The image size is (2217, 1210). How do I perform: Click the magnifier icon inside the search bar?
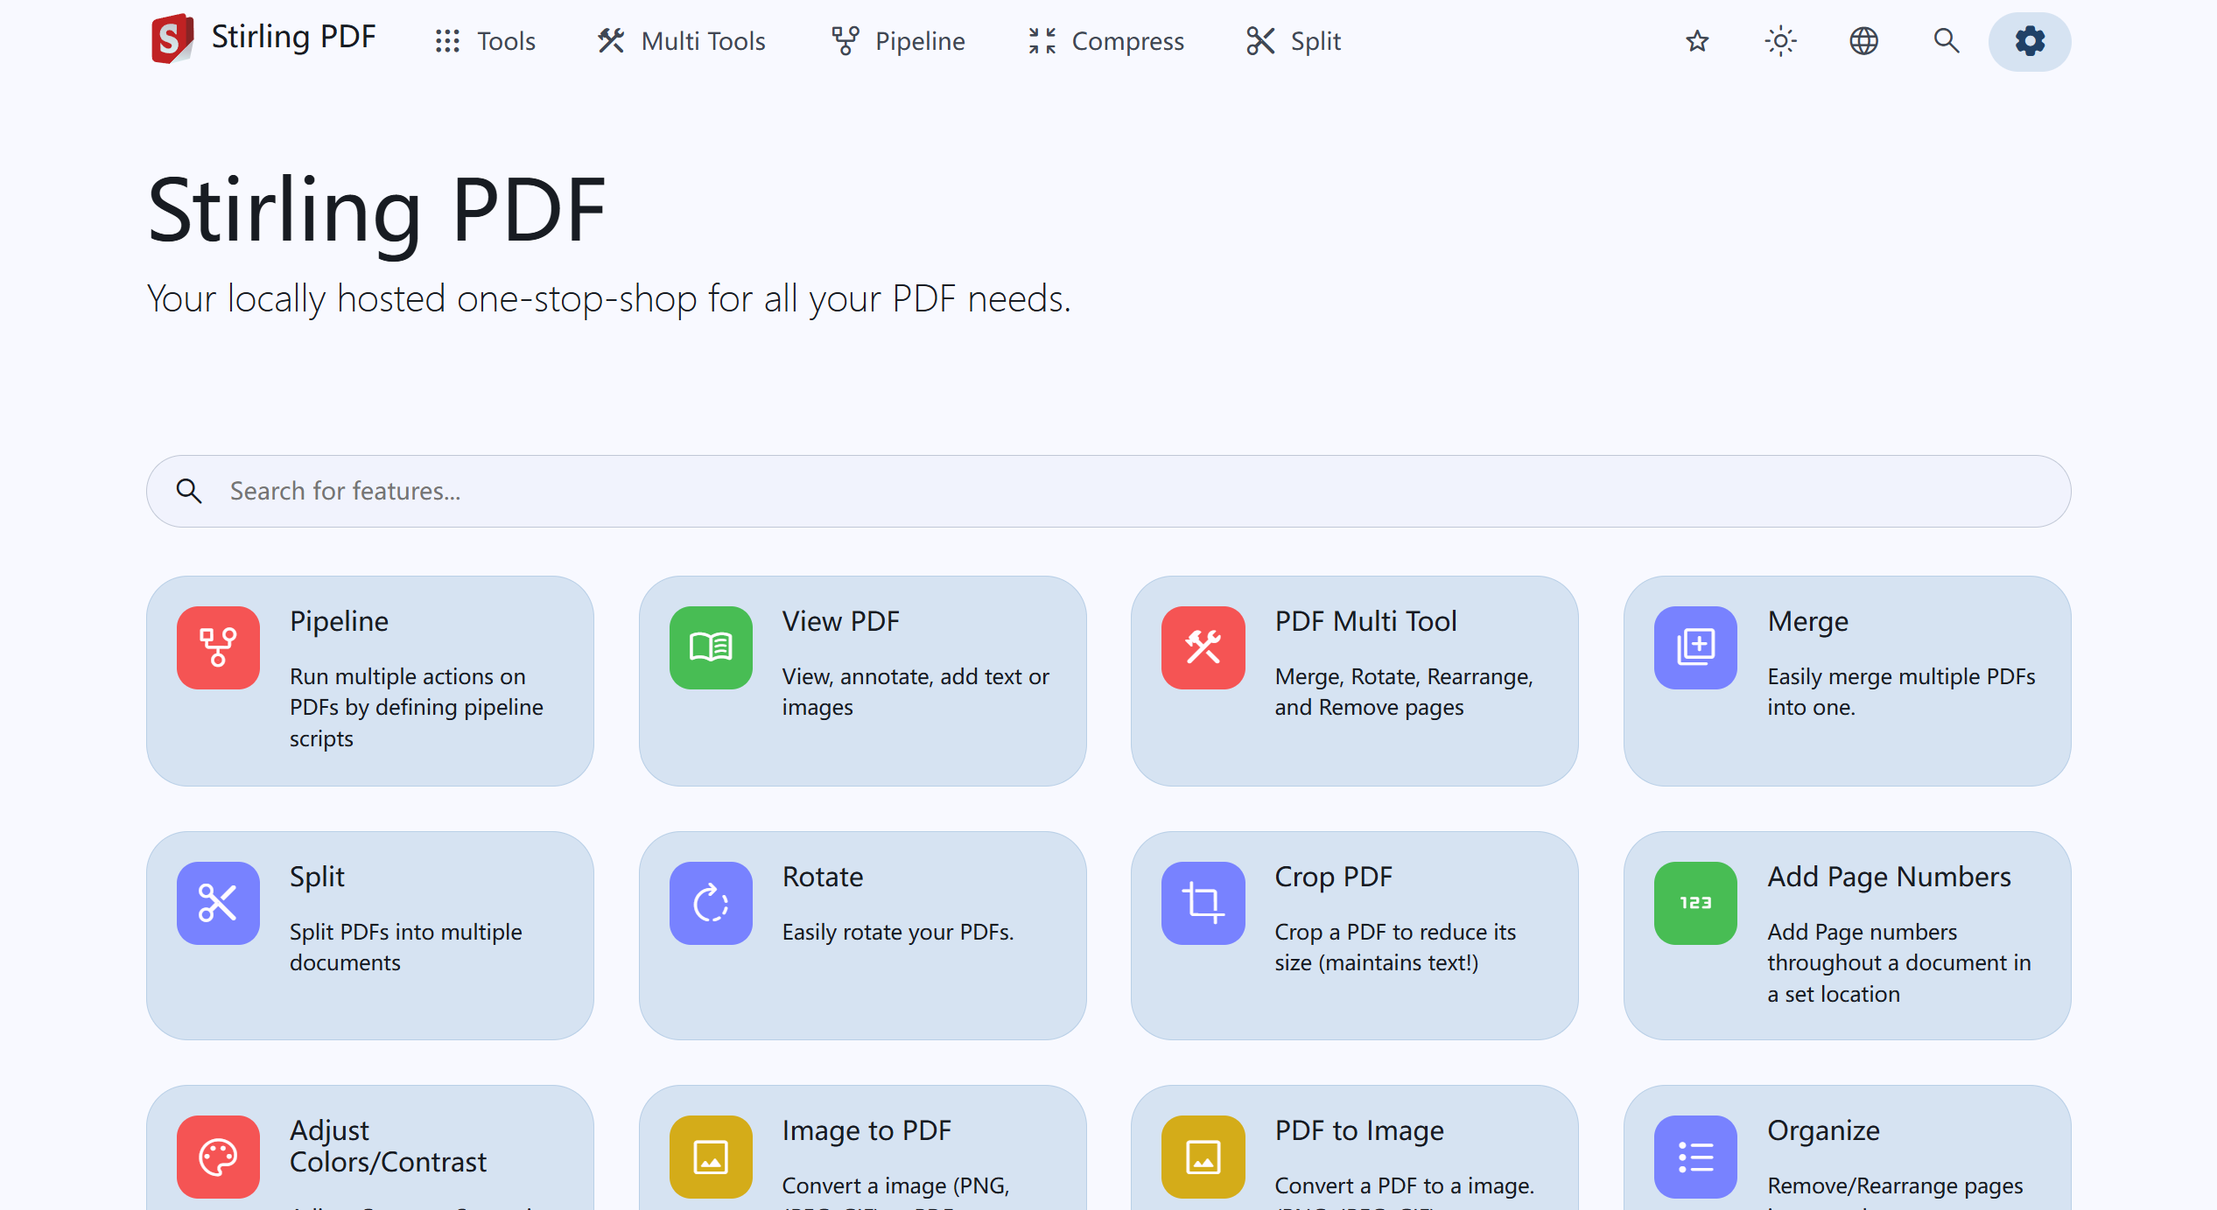click(x=189, y=491)
